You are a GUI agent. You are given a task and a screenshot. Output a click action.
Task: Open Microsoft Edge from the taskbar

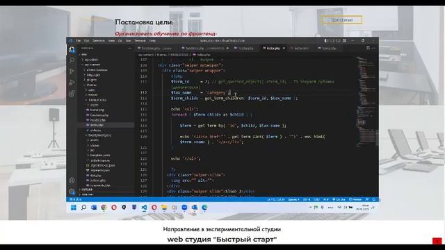[x=204, y=208]
